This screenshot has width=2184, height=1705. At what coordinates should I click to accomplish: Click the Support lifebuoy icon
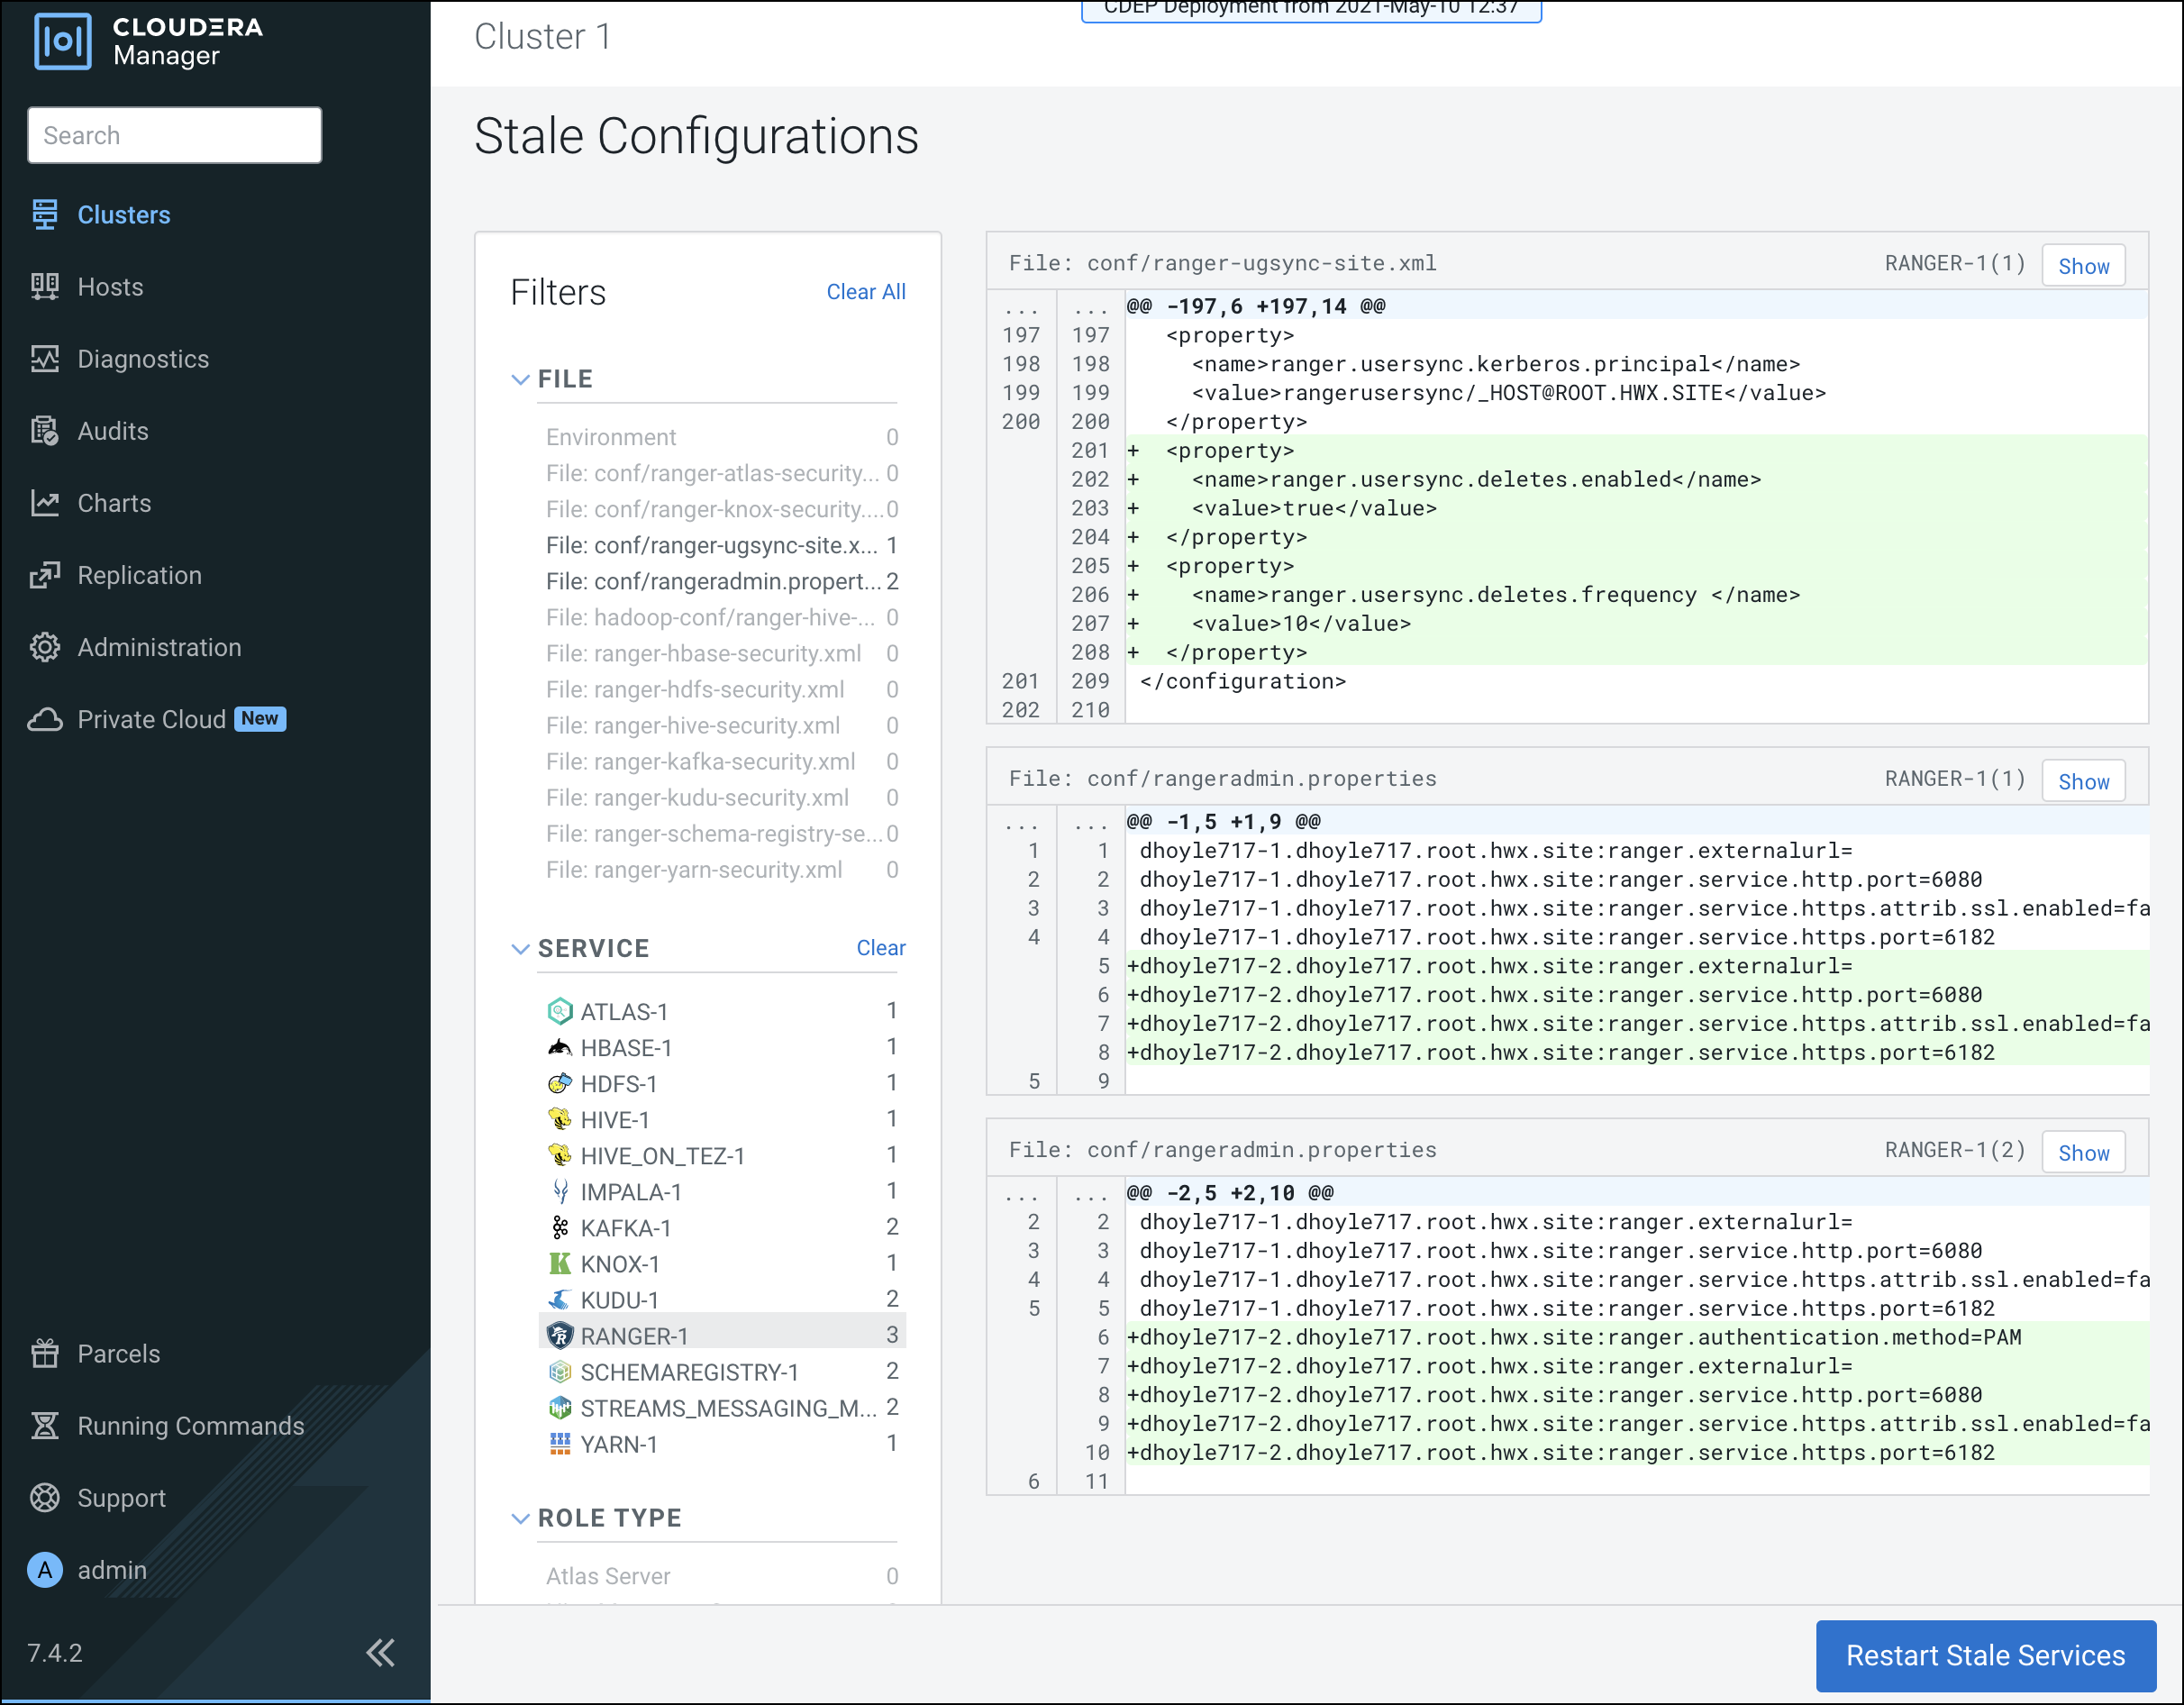44,1497
